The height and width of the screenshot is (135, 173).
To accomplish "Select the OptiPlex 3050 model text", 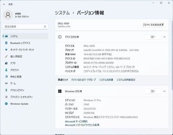I will click(64, 27).
